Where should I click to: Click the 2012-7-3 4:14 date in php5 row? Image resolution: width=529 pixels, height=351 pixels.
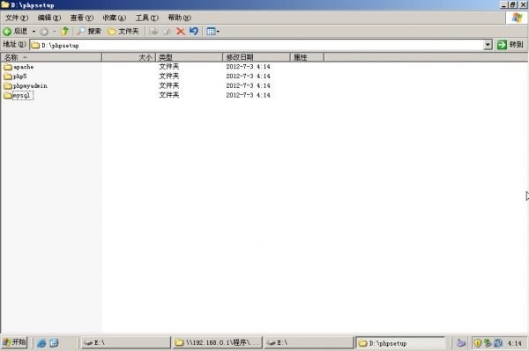coord(248,76)
